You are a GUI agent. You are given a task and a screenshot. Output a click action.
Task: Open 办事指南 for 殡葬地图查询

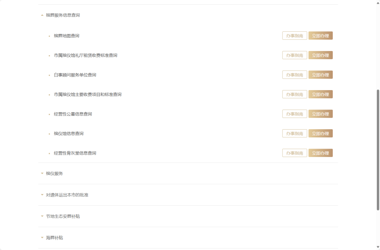pos(294,36)
